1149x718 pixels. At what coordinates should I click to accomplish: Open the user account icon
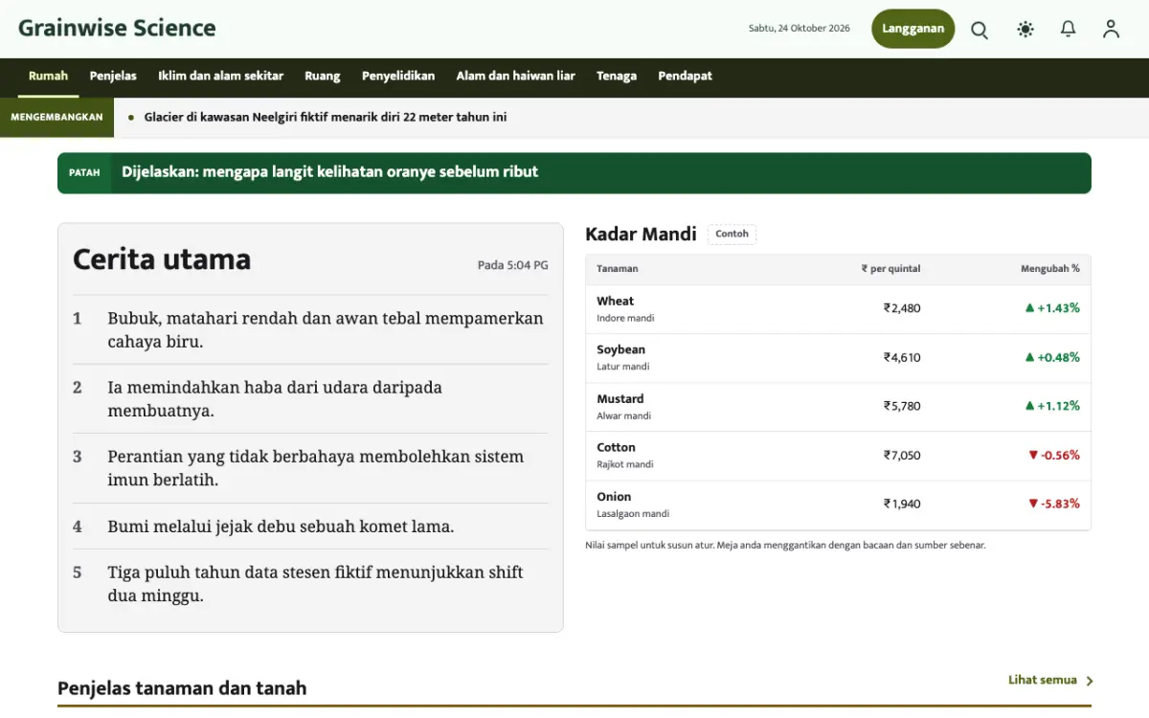[1111, 29]
